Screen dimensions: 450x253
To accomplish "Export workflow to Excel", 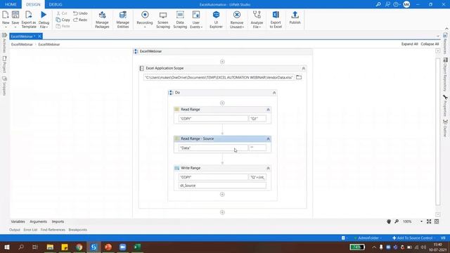I will 276,19.
